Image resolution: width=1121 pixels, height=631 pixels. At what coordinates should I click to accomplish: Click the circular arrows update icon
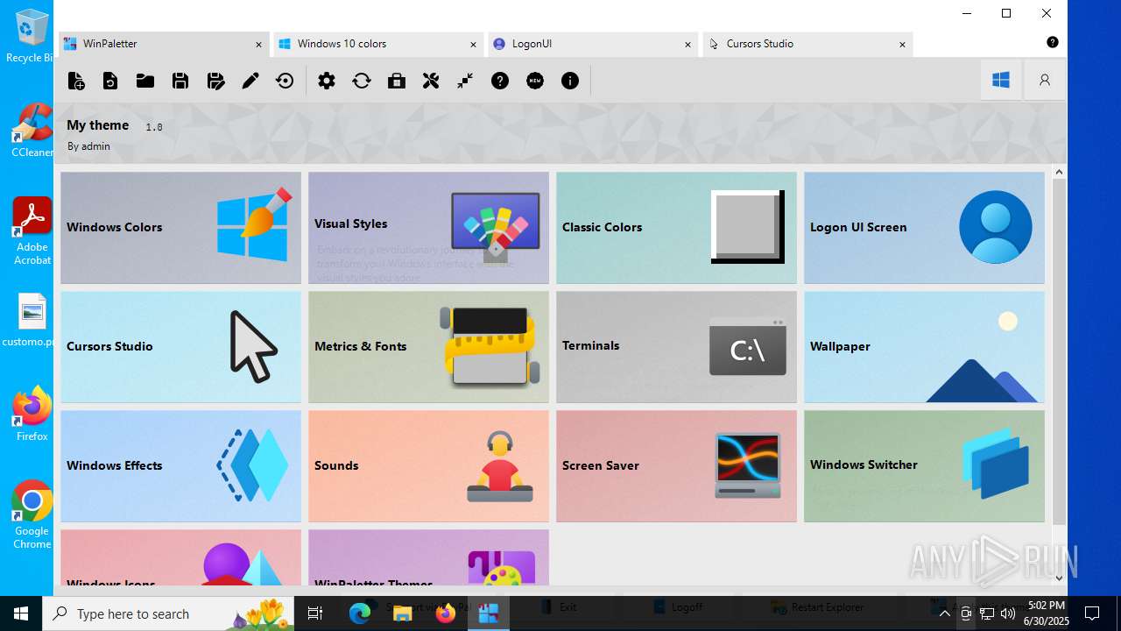[x=362, y=81]
